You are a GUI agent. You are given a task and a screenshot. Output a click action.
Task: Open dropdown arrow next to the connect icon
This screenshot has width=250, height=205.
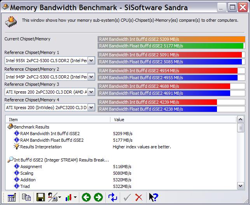point(59,197)
